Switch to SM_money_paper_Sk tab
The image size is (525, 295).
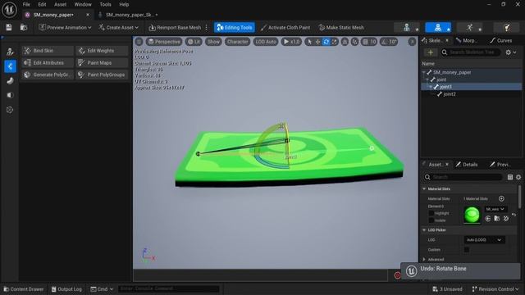(129, 15)
